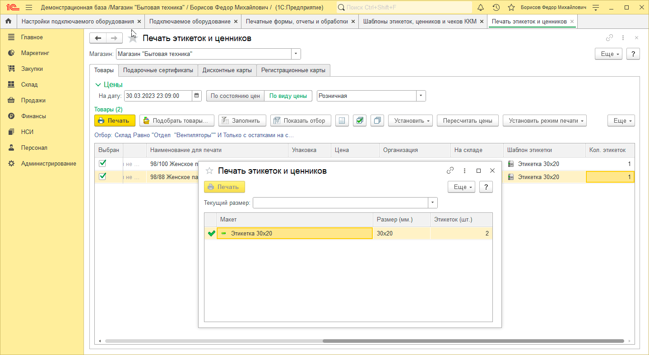The width and height of the screenshot is (649, 355).
Task: Copy link icon in the dialog header
Action: (x=450, y=171)
